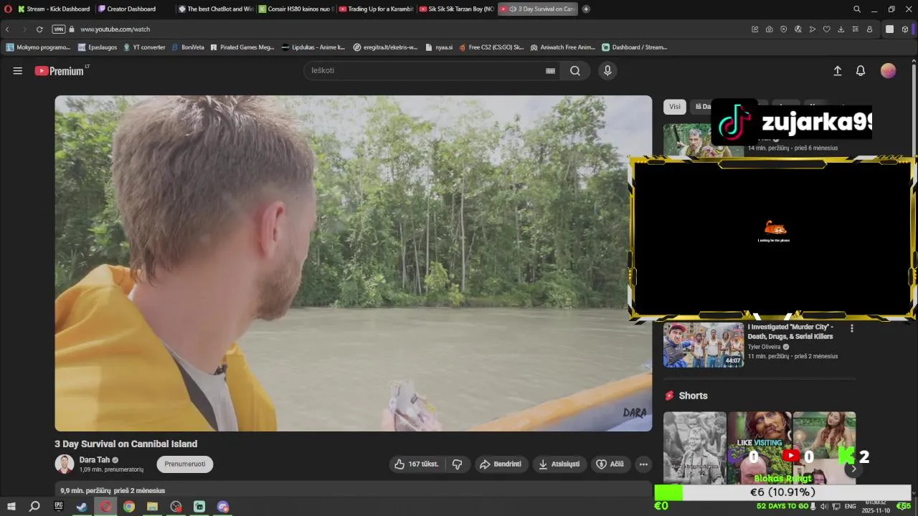Go back with the browser back arrow
Screen dimensions: 918x516
(7, 29)
